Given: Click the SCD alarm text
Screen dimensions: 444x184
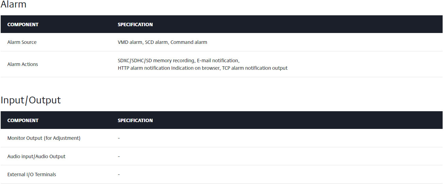Looking at the screenshot, I should [156, 42].
